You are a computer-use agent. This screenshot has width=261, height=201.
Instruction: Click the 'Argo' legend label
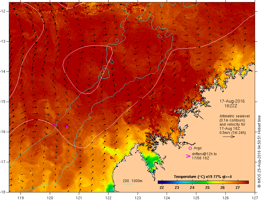coord(198,148)
